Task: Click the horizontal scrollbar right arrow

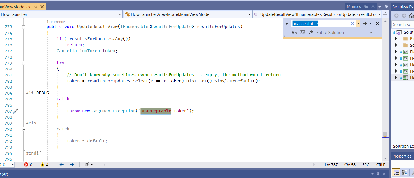Action: 314,164
